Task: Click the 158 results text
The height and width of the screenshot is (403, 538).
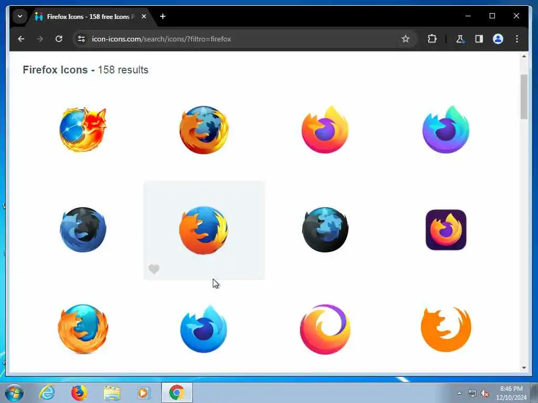Action: [123, 70]
